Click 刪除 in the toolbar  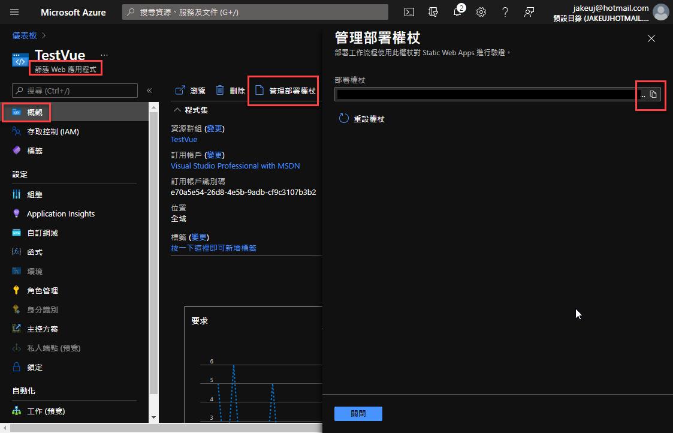click(231, 91)
